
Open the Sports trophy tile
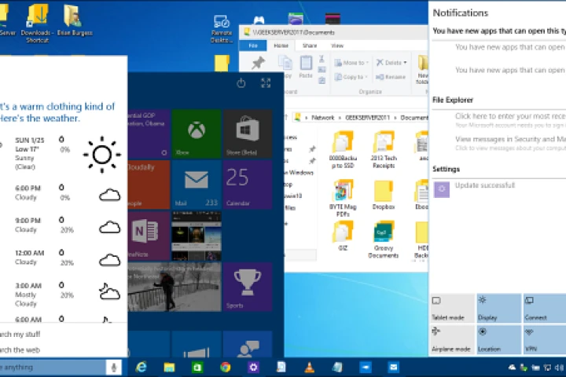[x=248, y=287]
